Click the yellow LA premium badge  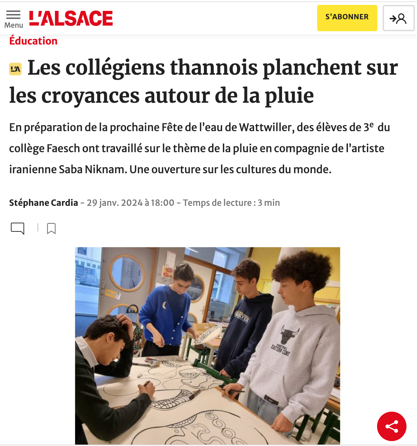tap(15, 69)
